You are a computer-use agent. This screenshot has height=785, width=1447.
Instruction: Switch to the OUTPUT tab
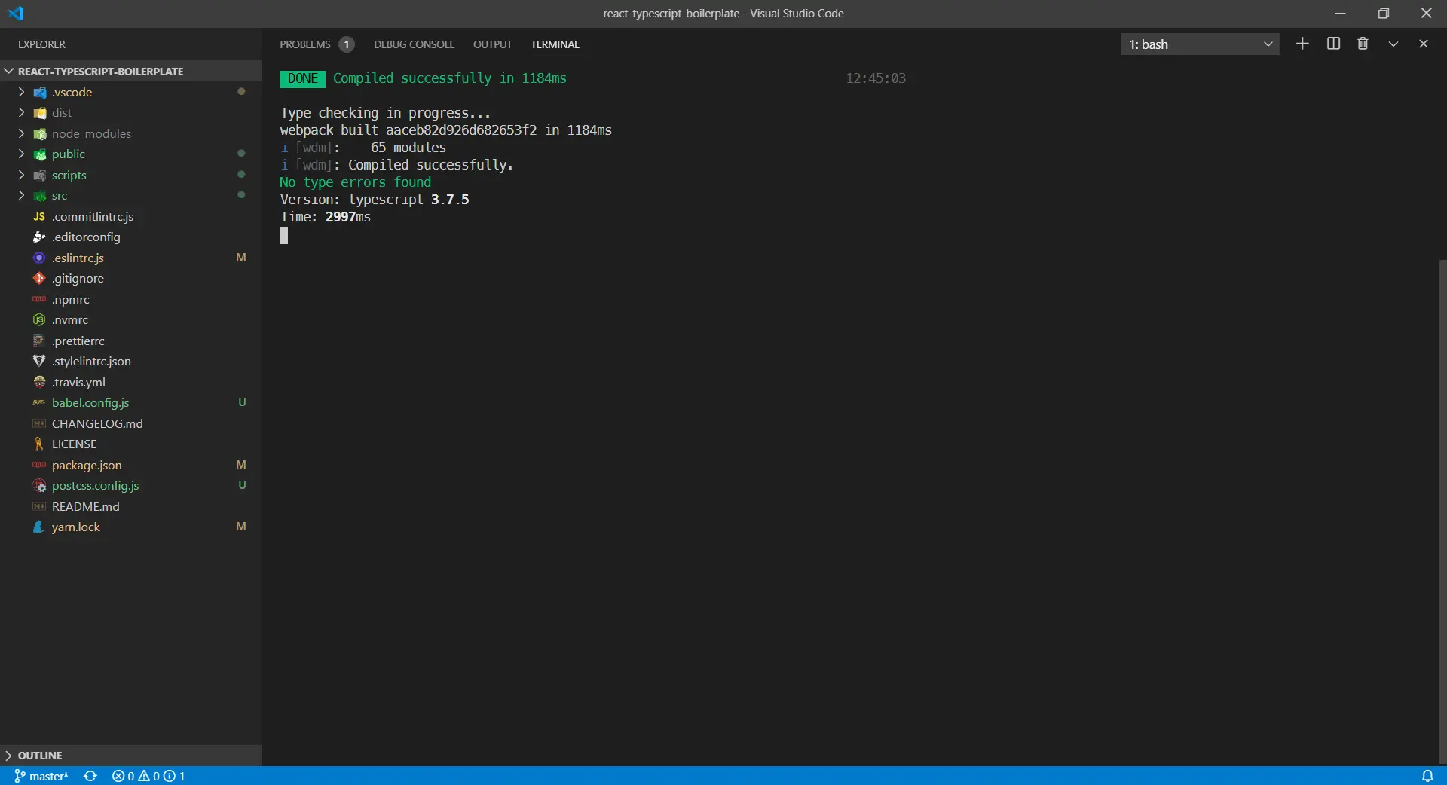493,44
